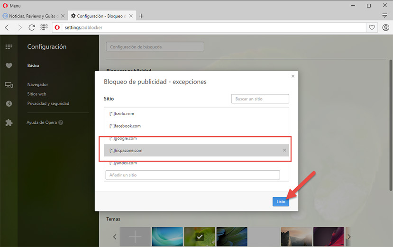The height and width of the screenshot is (247, 393).
Task: Click the help question mark icon
Action: [61, 122]
